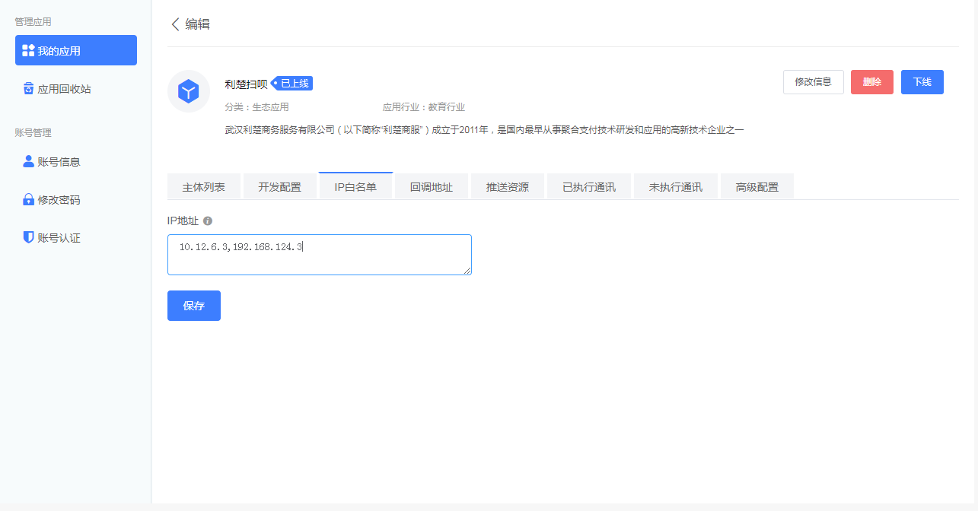Switch to the 推送资源 tab
Image resolution: width=978 pixels, height=511 pixels.
(508, 186)
